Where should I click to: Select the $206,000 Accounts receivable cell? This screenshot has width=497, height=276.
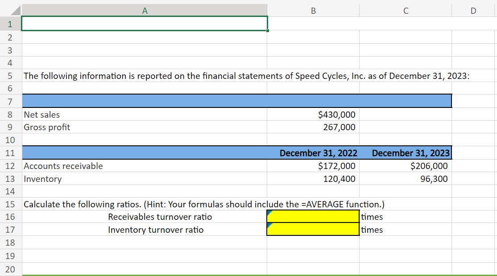point(405,165)
